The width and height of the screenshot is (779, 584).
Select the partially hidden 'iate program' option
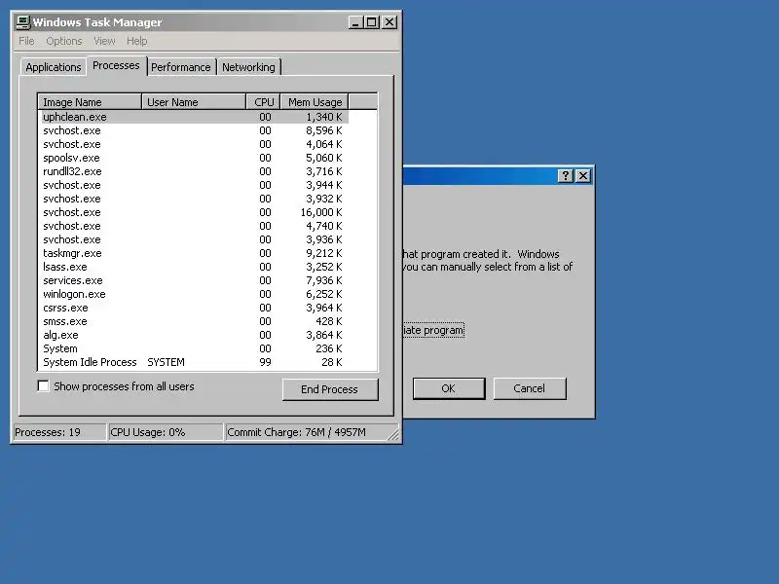[433, 330]
